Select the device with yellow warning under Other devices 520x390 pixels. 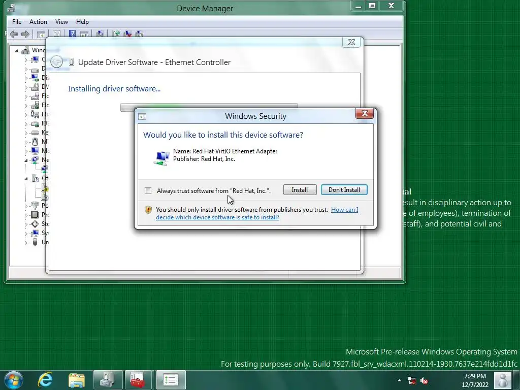45,188
